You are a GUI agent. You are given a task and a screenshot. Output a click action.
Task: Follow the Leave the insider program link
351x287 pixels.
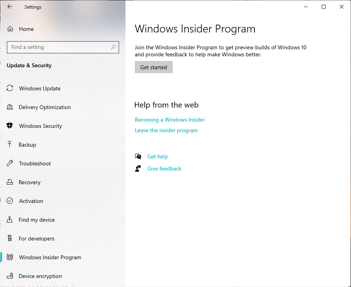(166, 130)
